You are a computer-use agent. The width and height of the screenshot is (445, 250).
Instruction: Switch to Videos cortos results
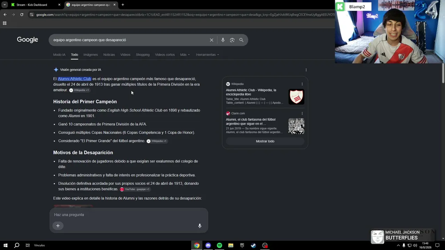pyautogui.click(x=165, y=55)
